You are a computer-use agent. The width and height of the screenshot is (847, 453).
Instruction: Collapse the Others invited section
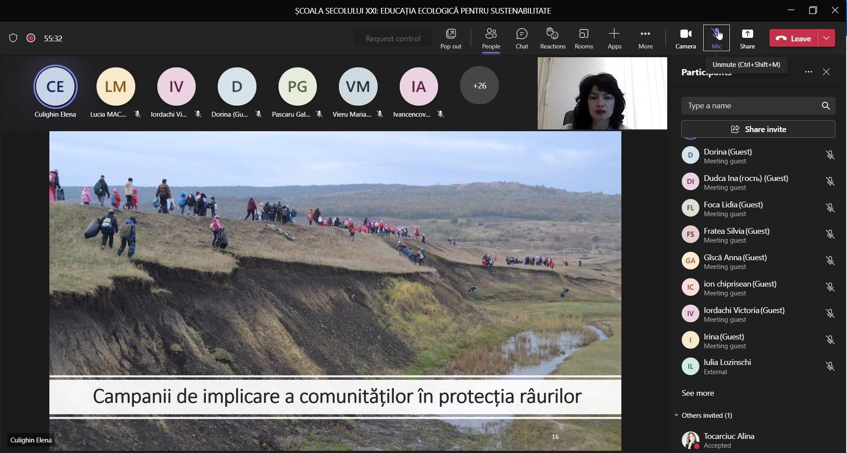click(x=676, y=415)
